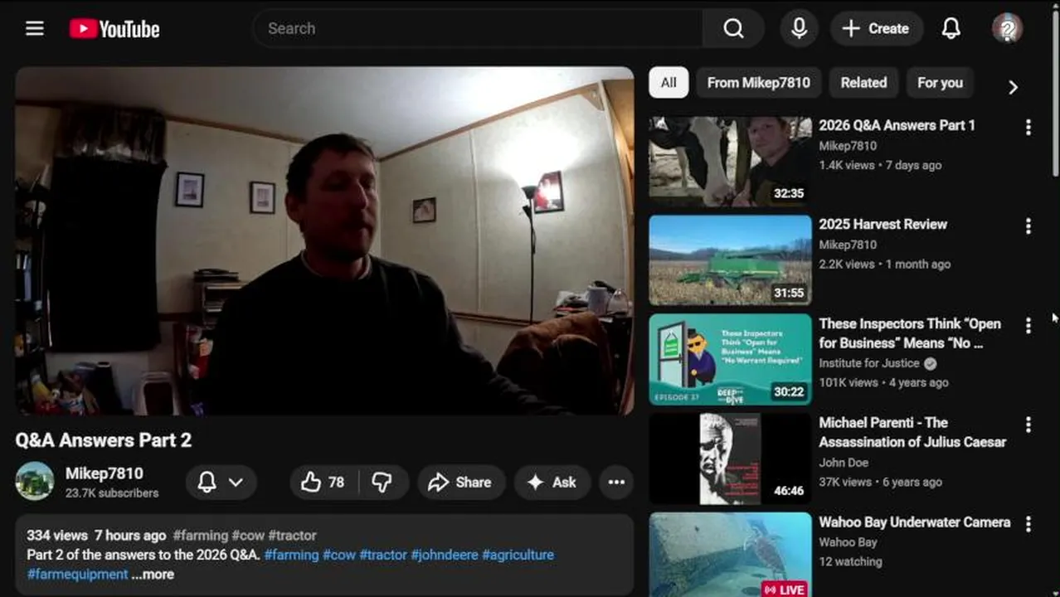The width and height of the screenshot is (1060, 597).
Task: Open title Wahoo Bay Underwater Camera
Action: [914, 522]
